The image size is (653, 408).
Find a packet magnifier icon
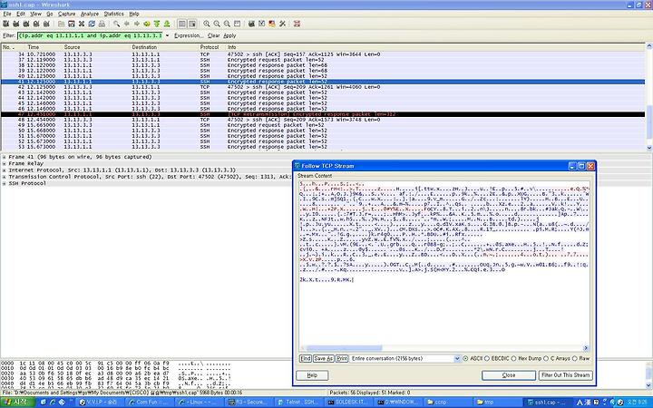(117, 24)
